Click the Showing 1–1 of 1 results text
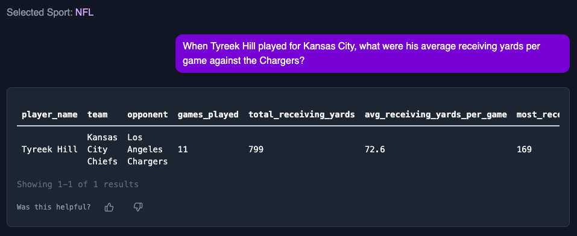Image resolution: width=577 pixels, height=236 pixels. 78,184
